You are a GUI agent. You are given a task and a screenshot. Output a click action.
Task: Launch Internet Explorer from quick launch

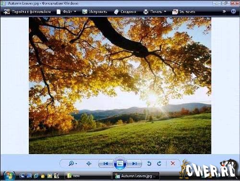point(36,176)
